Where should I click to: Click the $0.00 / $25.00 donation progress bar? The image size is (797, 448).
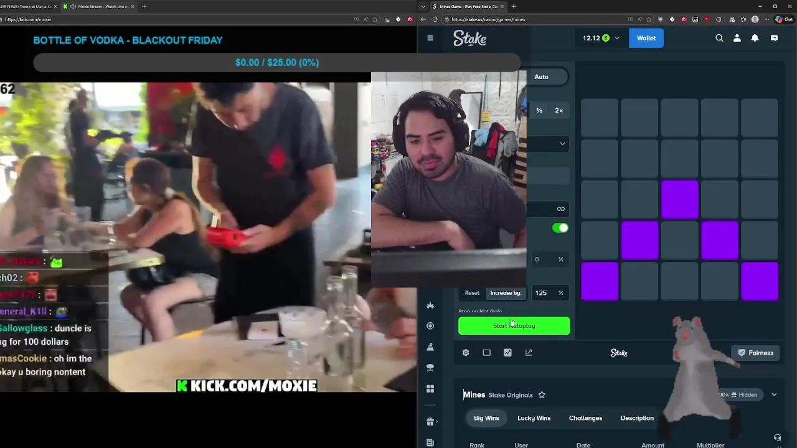coord(277,63)
